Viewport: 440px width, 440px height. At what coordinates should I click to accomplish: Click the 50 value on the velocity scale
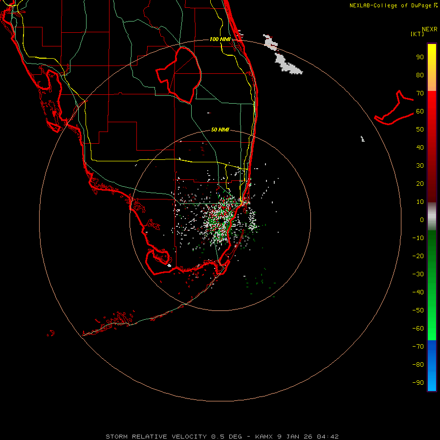[x=420, y=130]
